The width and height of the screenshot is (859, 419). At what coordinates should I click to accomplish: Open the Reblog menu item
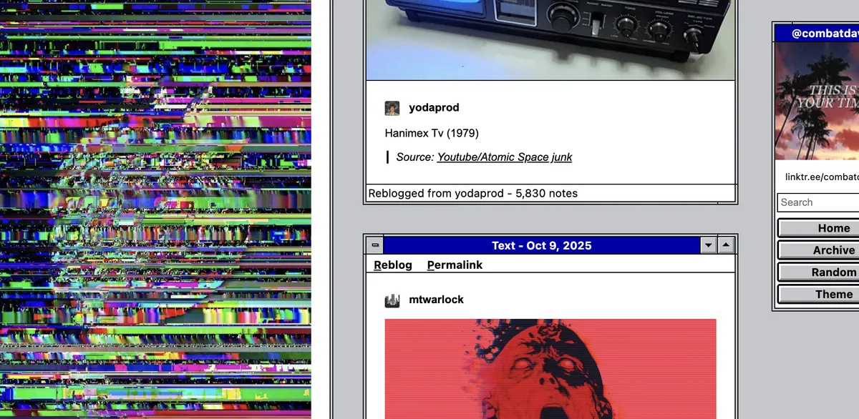393,265
